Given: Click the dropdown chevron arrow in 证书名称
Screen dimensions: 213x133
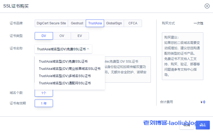Looking at the screenshot, I should tap(88, 49).
